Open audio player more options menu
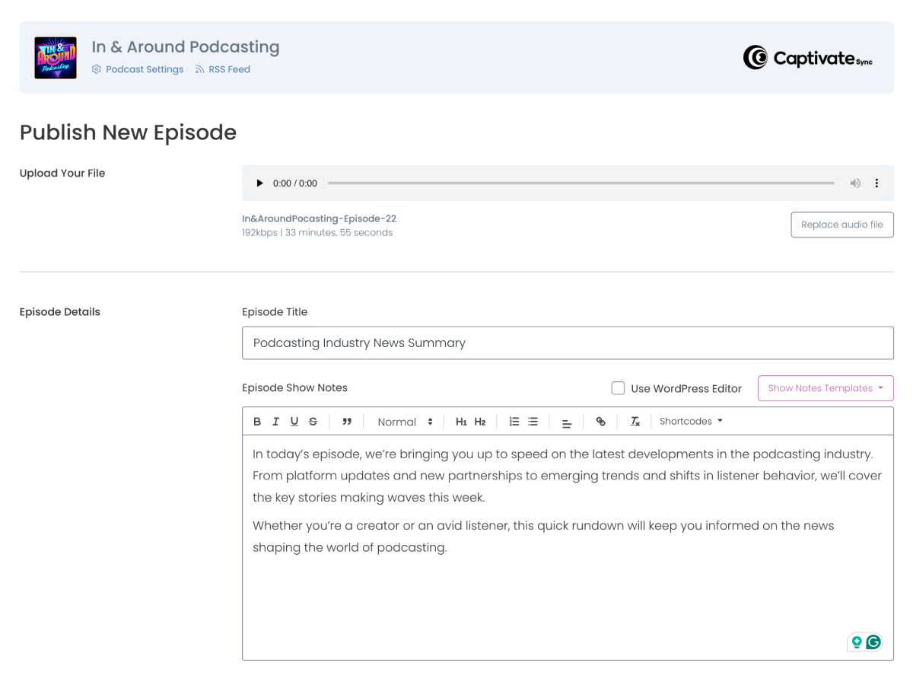The height and width of the screenshot is (685, 913). click(x=876, y=183)
